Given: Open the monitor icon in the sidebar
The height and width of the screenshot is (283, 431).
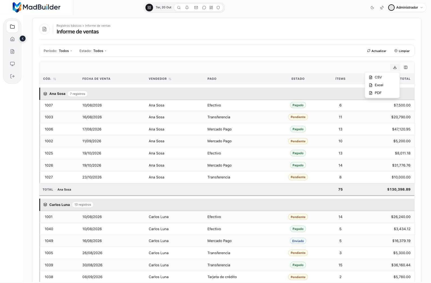Looking at the screenshot, I should coord(12,64).
